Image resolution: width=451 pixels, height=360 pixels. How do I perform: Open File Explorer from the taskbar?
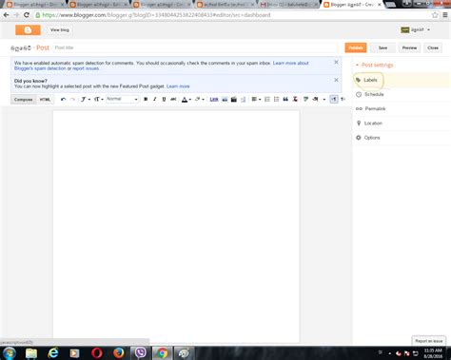[31, 352]
